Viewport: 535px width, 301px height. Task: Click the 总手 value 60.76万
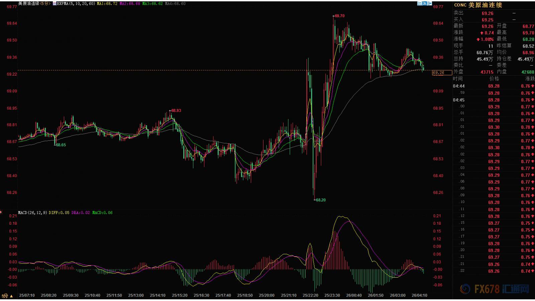[x=485, y=53]
